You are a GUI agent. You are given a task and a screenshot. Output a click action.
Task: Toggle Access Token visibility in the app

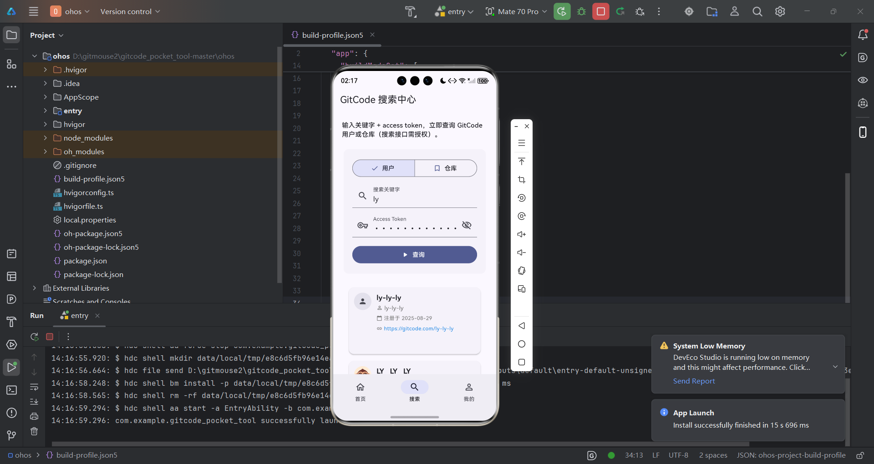pos(467,225)
